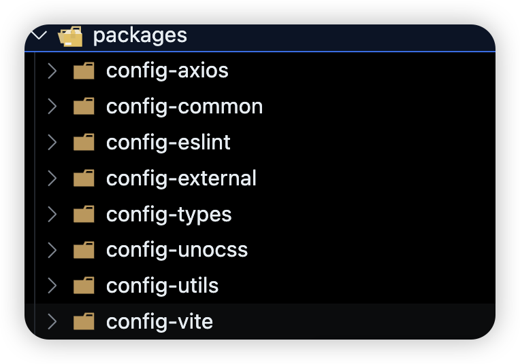
Task: Select the config-utils tree item label
Action: (162, 286)
